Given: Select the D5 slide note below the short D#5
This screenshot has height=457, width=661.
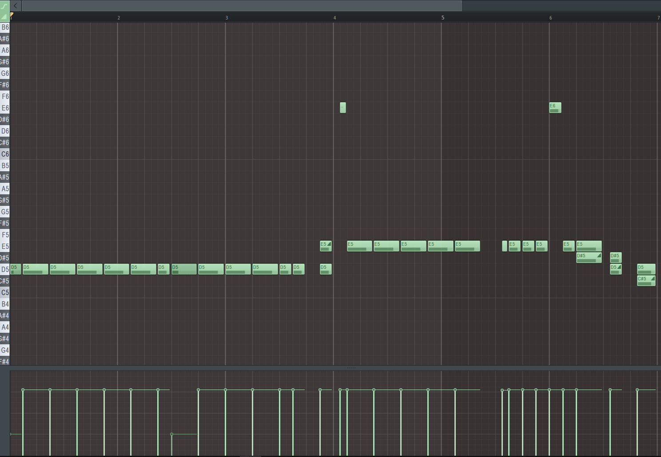Looking at the screenshot, I should (616, 269).
